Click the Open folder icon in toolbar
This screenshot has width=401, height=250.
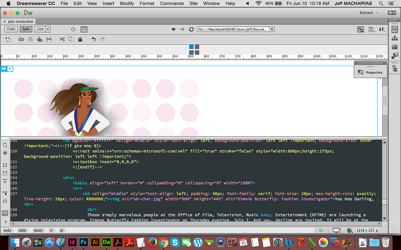pyautogui.click(x=21, y=39)
